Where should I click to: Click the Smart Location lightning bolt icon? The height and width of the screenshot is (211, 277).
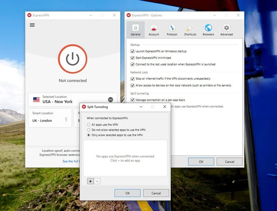pyautogui.click(x=66, y=120)
